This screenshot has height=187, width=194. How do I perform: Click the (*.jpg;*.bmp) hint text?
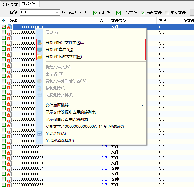[x=74, y=12]
